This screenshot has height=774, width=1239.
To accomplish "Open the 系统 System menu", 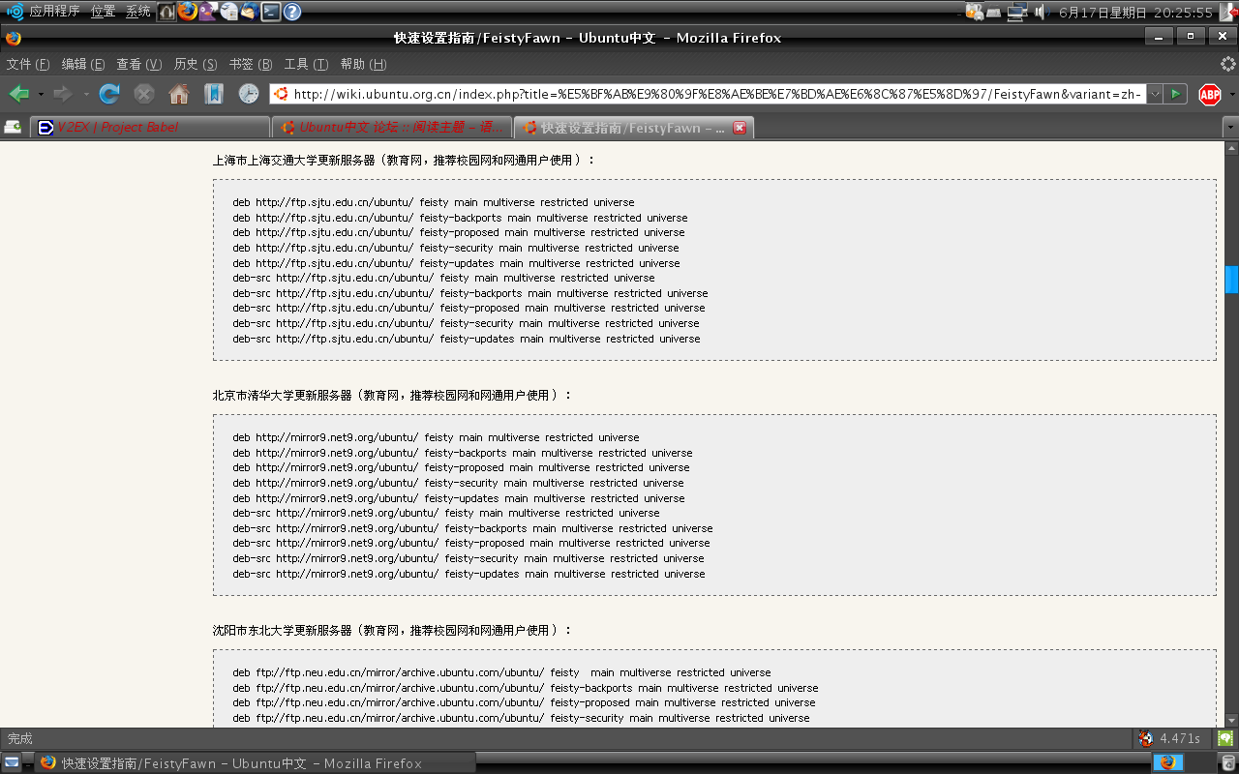I will (138, 12).
